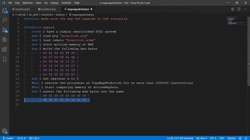Open the File menu
Viewport: 250px width, 140px height.
10,3
